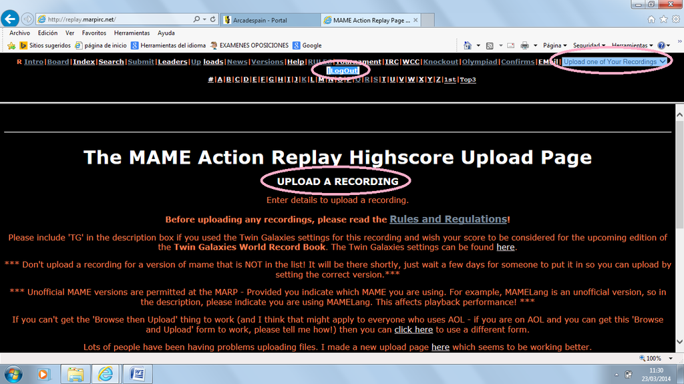Screen dimensions: 684x384
Task: Click the refresh icon in address bar
Action: (x=213, y=19)
